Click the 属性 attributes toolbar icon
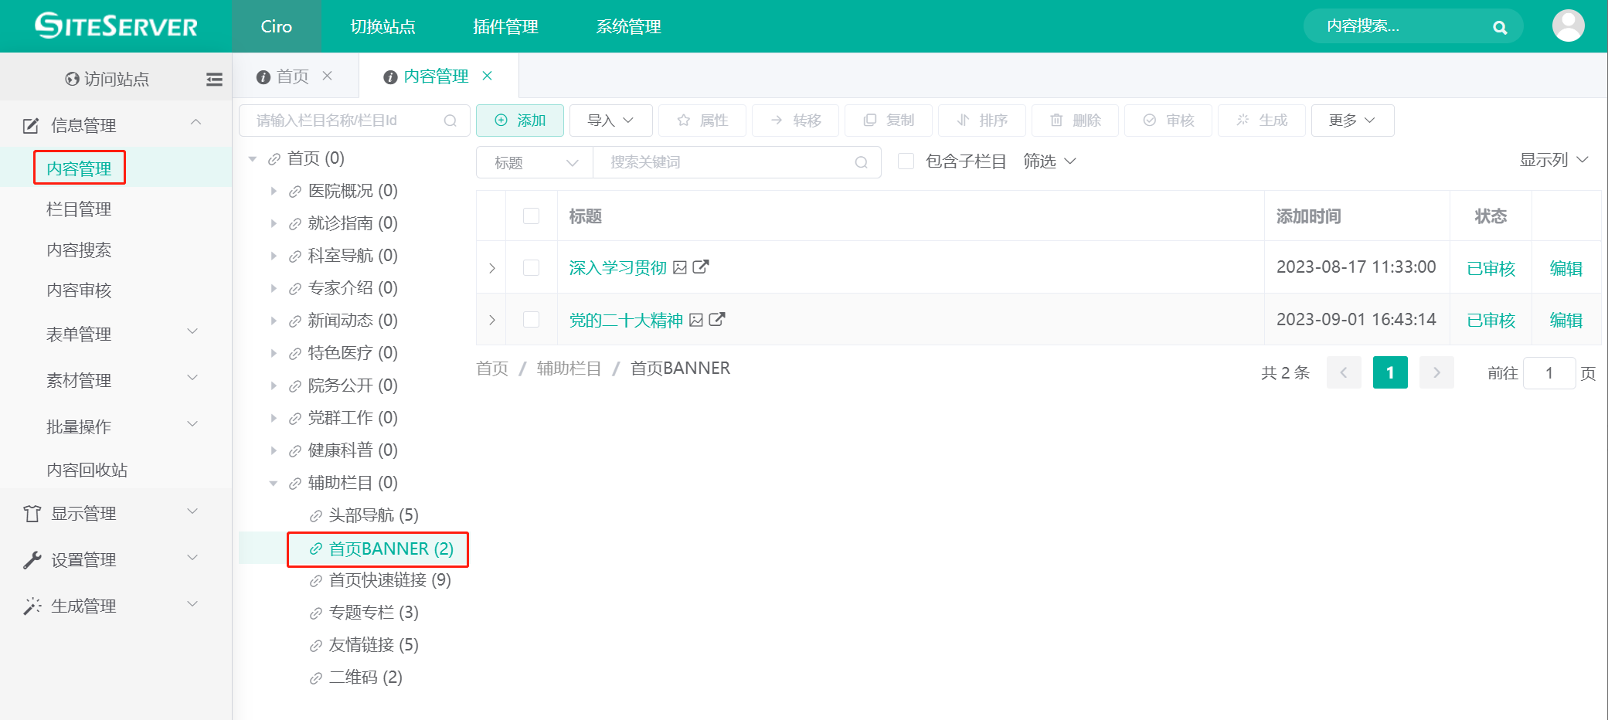Screen dimensions: 1608x720 pos(702,121)
